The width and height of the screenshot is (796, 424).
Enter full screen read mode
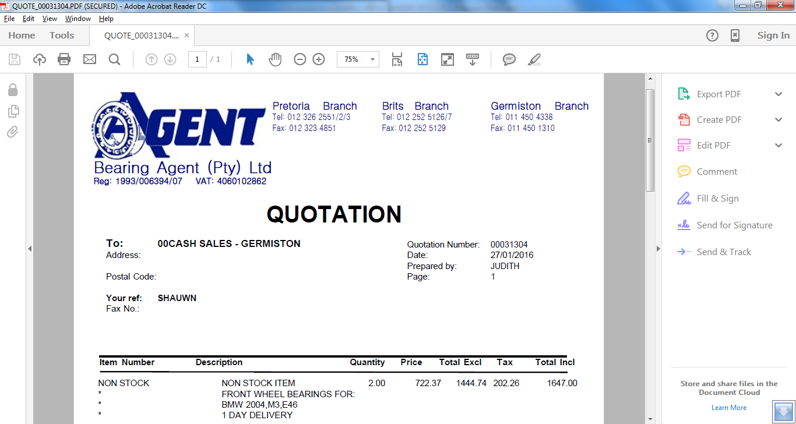click(x=448, y=59)
